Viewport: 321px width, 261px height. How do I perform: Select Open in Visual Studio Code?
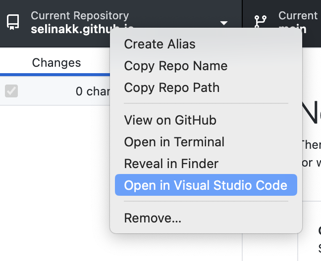point(206,185)
